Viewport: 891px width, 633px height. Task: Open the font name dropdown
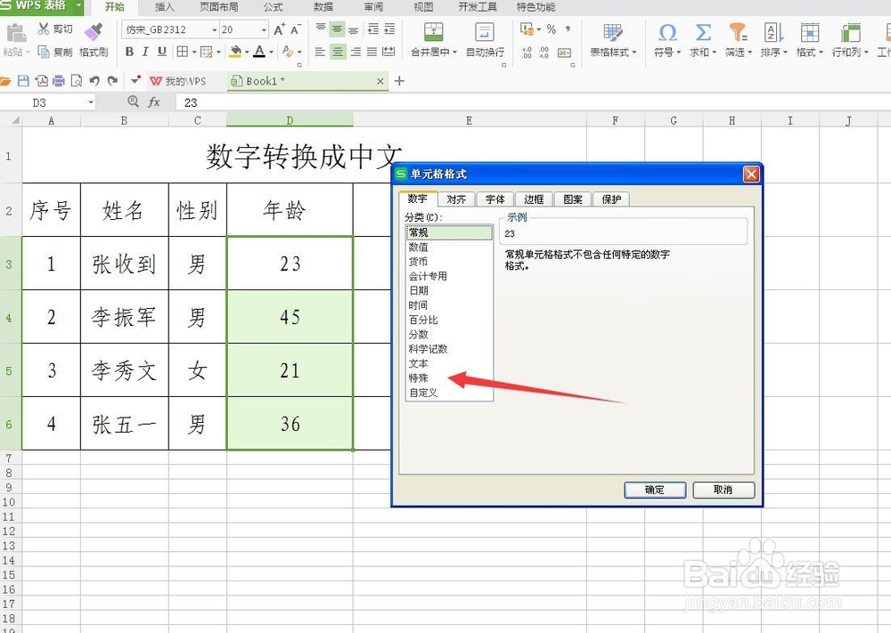(214, 28)
